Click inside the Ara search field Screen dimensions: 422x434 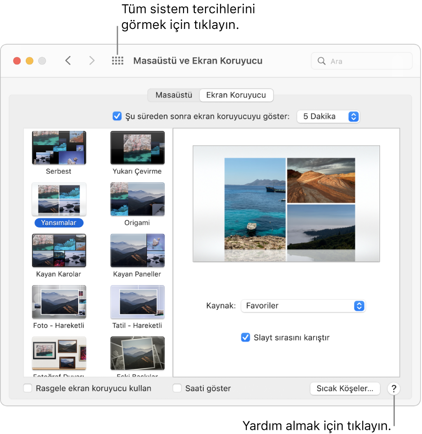pos(361,60)
